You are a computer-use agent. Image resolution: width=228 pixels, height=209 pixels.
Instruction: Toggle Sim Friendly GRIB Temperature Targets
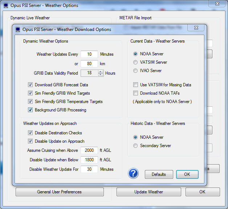[x=30, y=101]
